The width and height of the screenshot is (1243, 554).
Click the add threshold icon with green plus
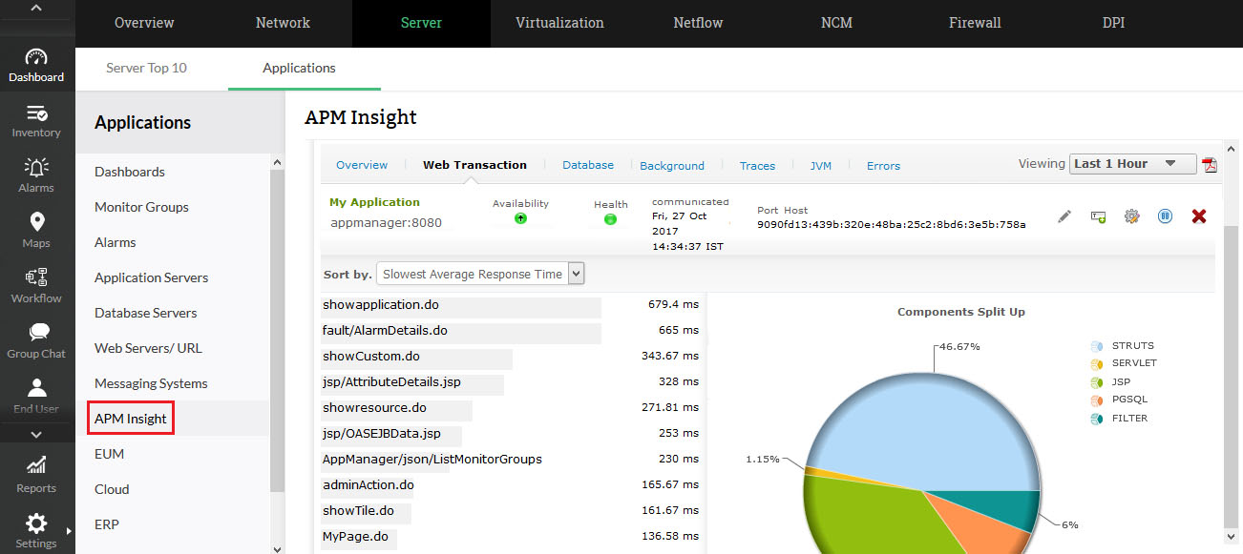pos(1098,216)
